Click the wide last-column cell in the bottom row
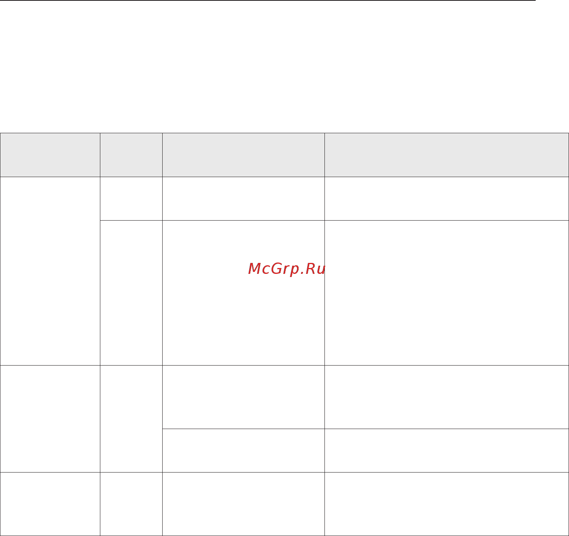Viewport: 569px width, 536px height. tap(447, 504)
